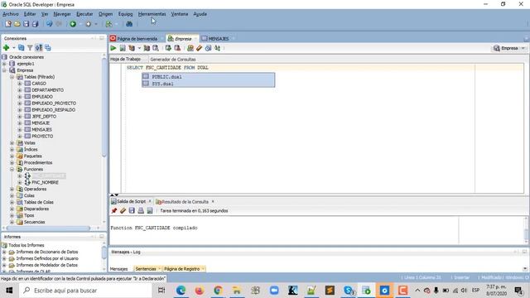Open the Archivo menu
This screenshot has height=298, width=530.
pos(11,14)
